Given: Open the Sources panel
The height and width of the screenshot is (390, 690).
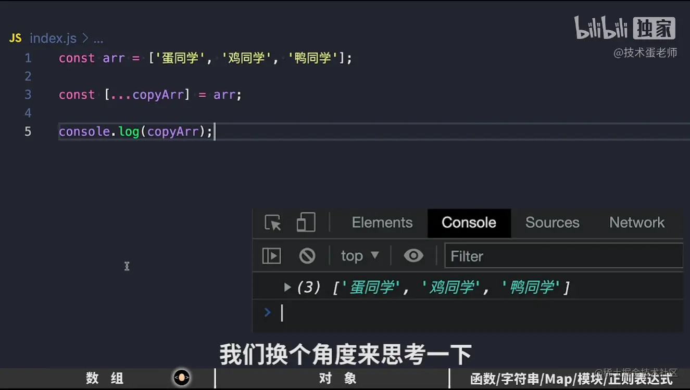Looking at the screenshot, I should (x=552, y=223).
